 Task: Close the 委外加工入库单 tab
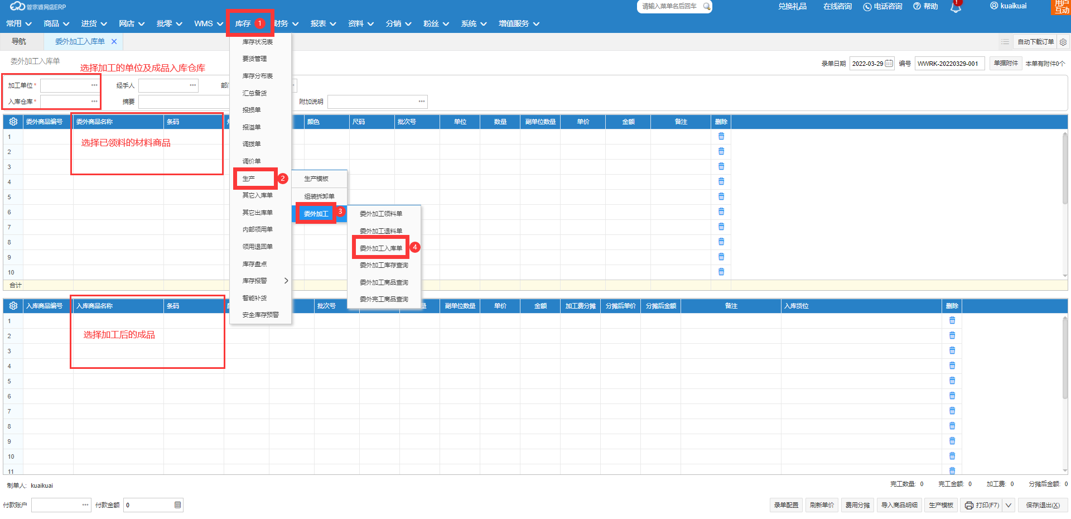click(x=114, y=42)
